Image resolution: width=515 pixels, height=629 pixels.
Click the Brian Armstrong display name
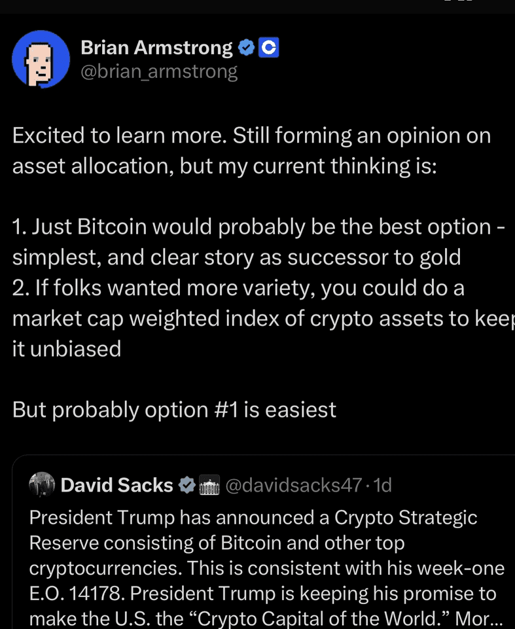(156, 47)
